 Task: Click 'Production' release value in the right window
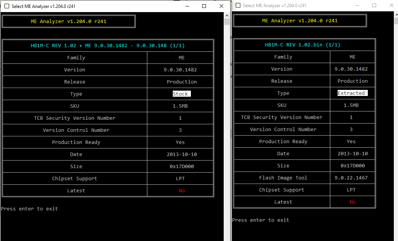tap(353, 81)
